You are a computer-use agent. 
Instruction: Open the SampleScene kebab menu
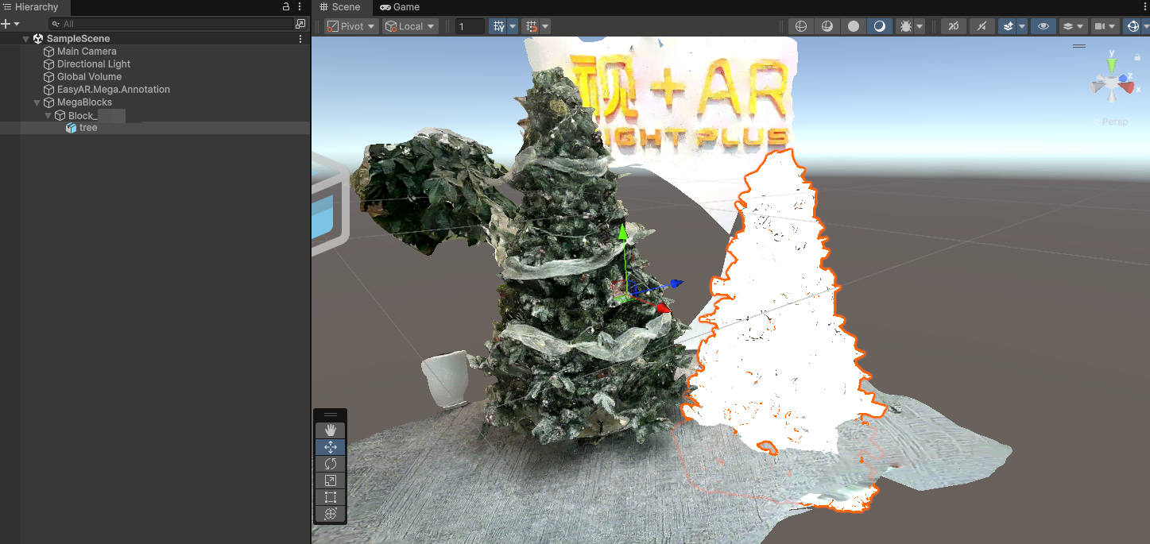(x=300, y=38)
